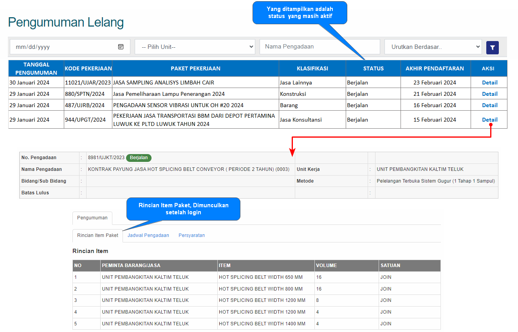Click the AKHIR PENDAFTARAN column header
Image resolution: width=518 pixels, height=332 pixels.
(x=435, y=68)
